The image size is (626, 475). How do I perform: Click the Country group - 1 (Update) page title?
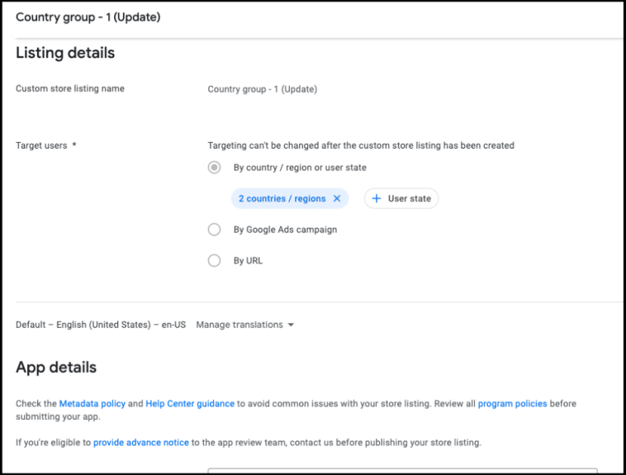[88, 17]
